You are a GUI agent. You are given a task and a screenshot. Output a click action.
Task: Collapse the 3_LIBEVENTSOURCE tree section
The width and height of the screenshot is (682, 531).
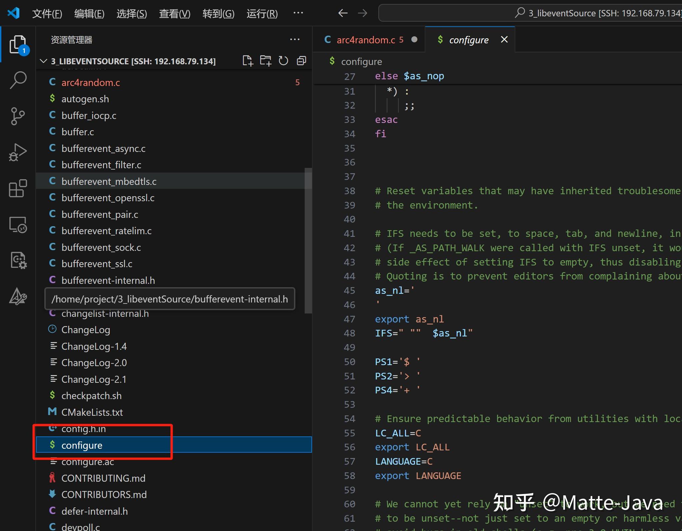[43, 61]
